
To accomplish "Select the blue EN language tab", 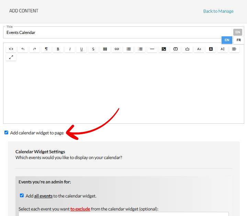I will pyautogui.click(x=227, y=40).
